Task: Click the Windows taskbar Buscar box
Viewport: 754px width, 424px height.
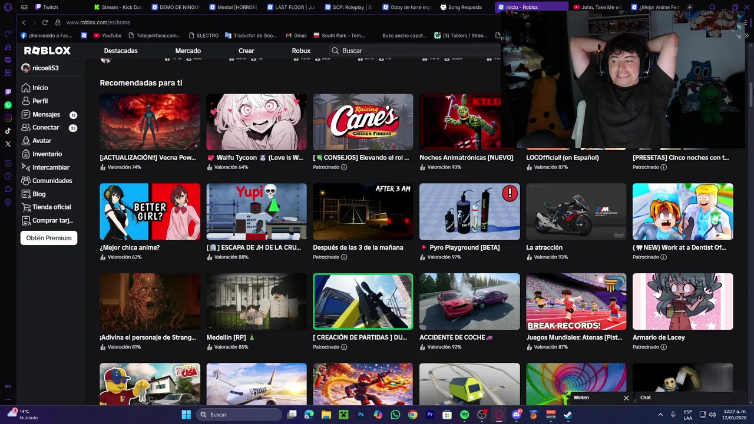Action: (x=237, y=415)
